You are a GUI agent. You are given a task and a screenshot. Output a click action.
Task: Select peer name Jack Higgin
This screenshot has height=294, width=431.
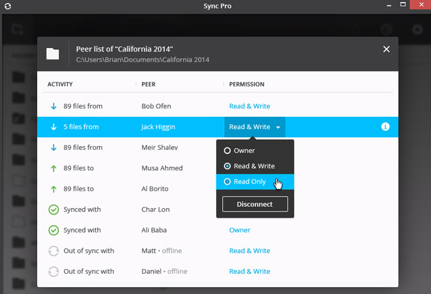coord(158,127)
